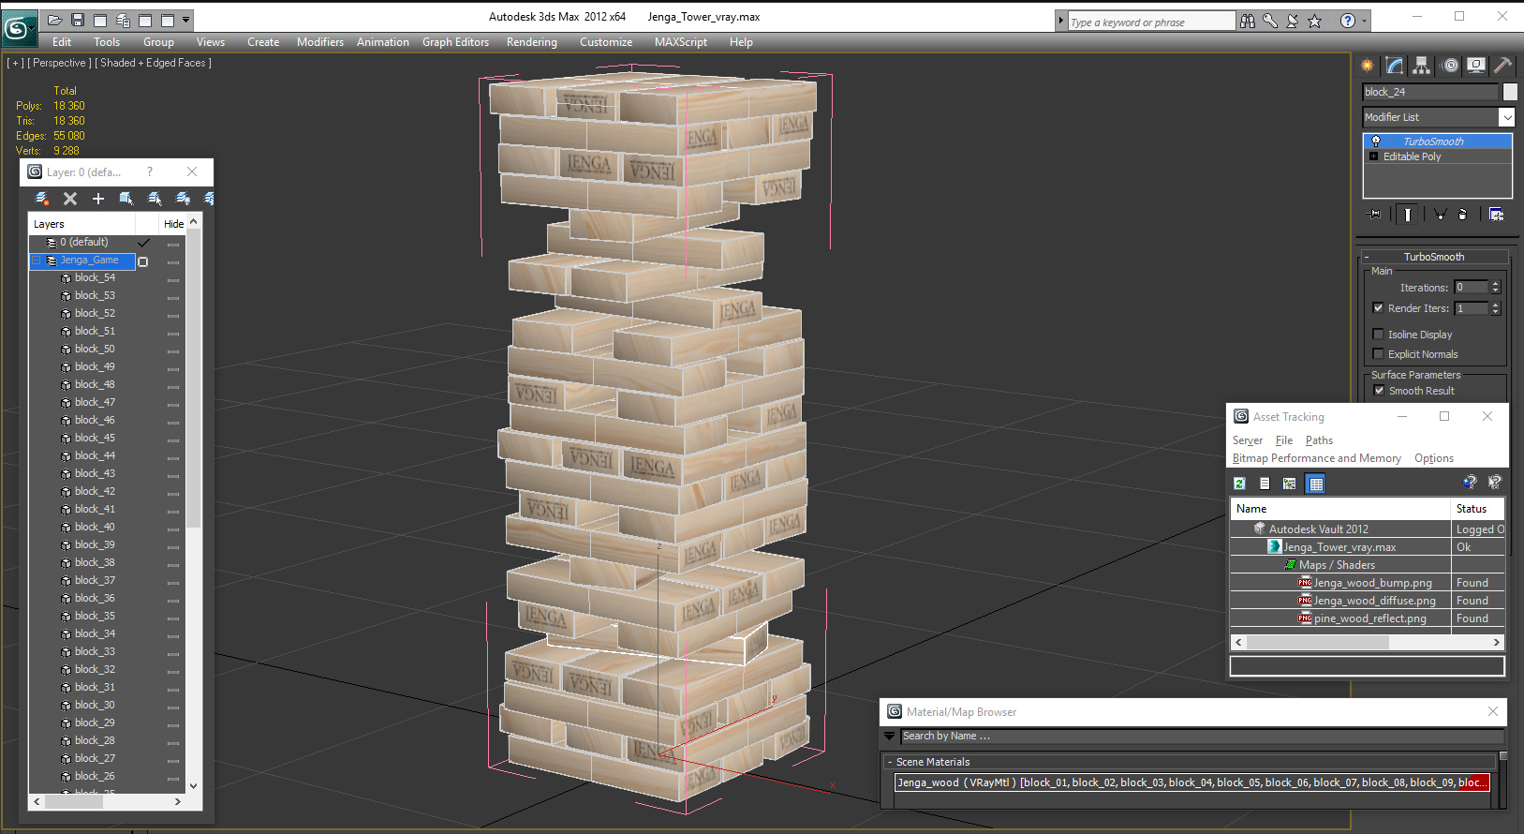Click Make Unique icon in modifier stack
Screen dimensions: 1524x834
(1441, 215)
